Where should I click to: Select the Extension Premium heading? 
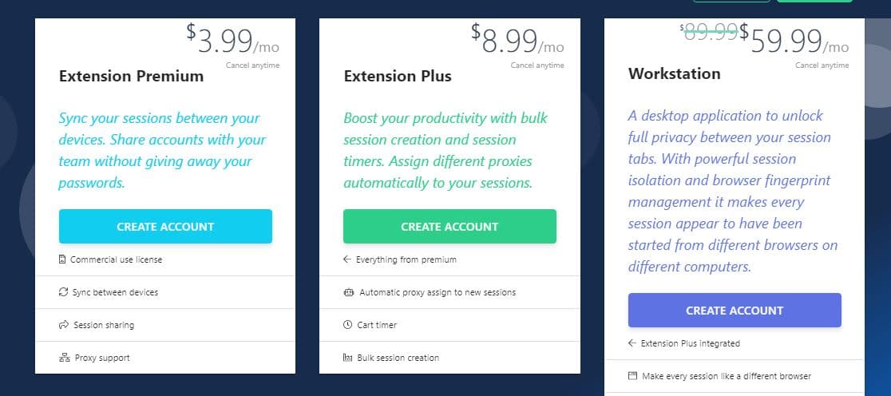click(131, 76)
